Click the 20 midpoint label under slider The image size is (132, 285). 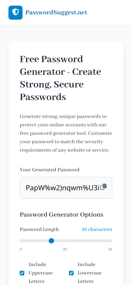click(65, 249)
